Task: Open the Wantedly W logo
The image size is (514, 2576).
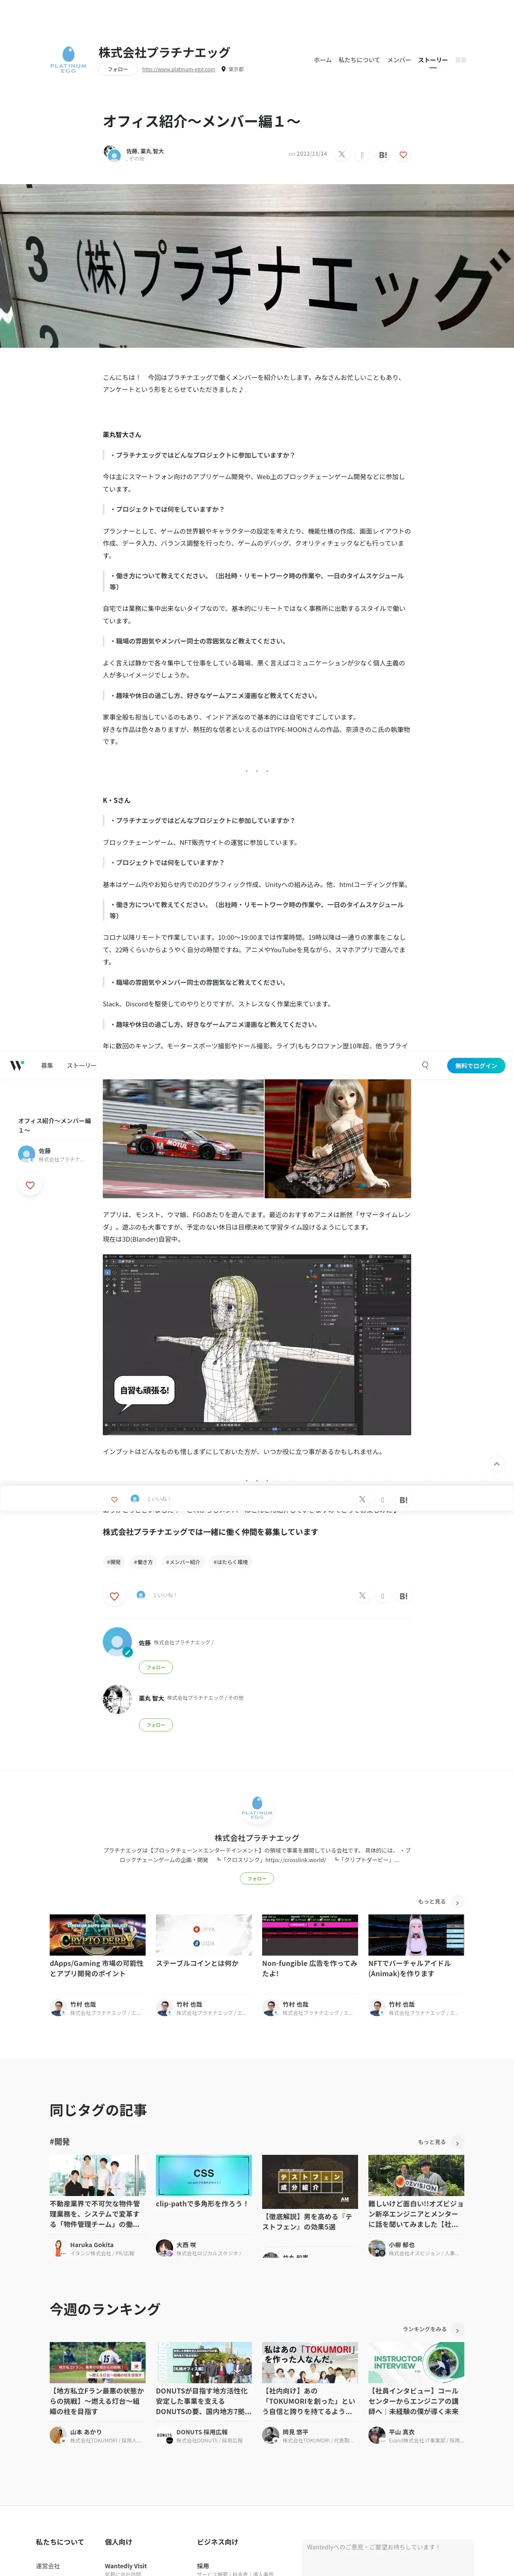Action: coord(17,1065)
